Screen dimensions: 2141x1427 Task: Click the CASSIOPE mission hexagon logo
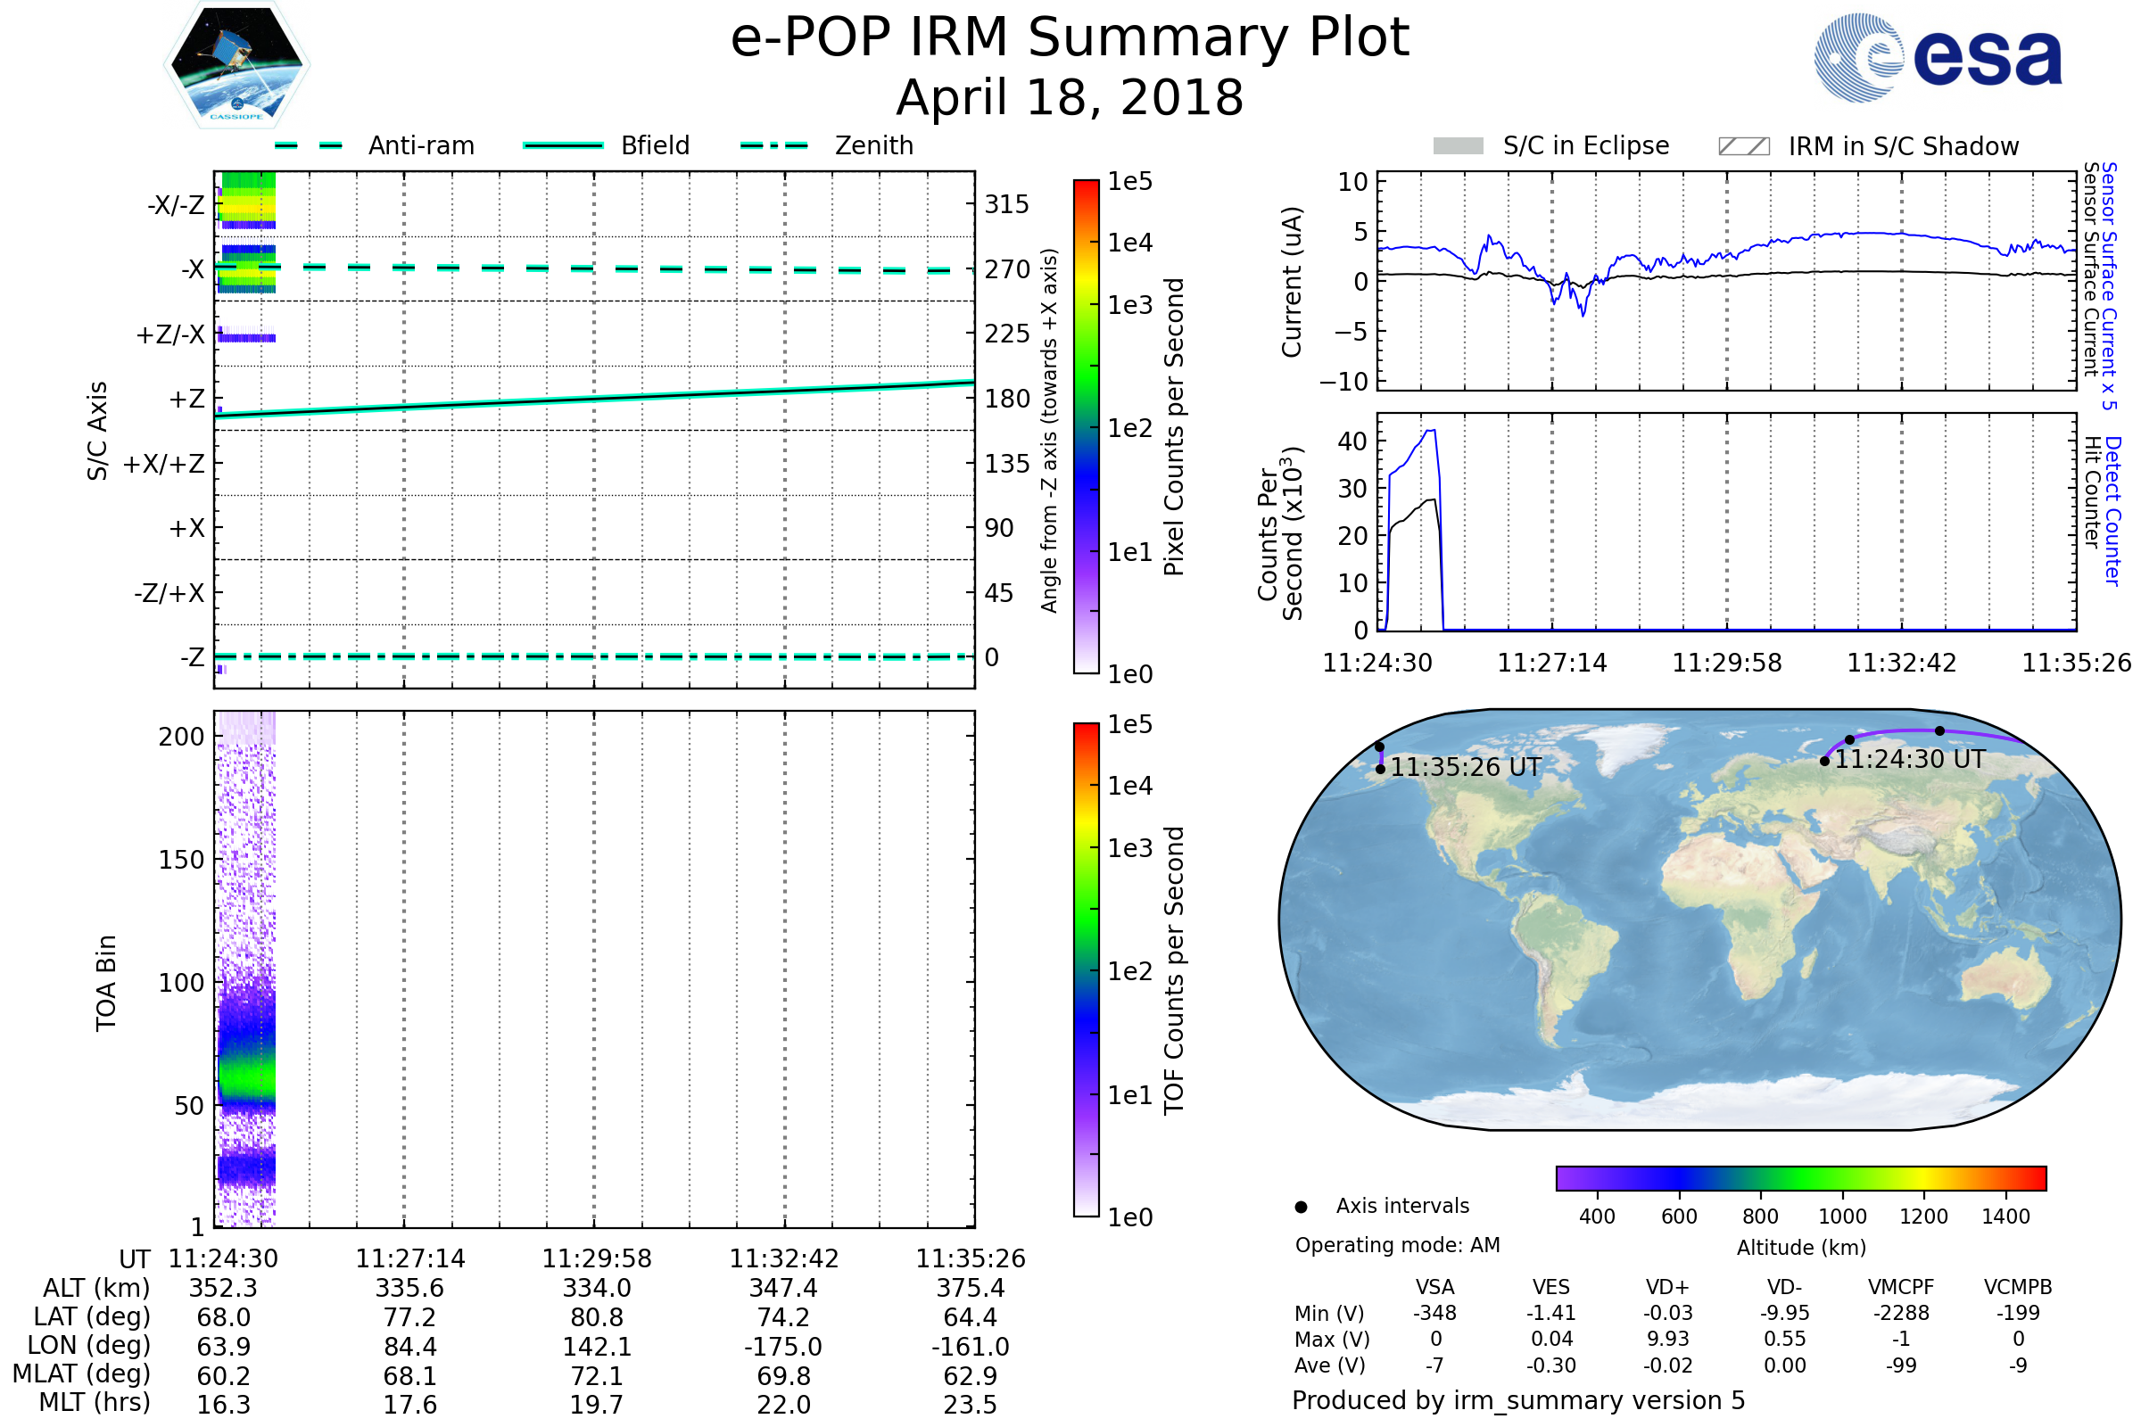pyautogui.click(x=236, y=65)
